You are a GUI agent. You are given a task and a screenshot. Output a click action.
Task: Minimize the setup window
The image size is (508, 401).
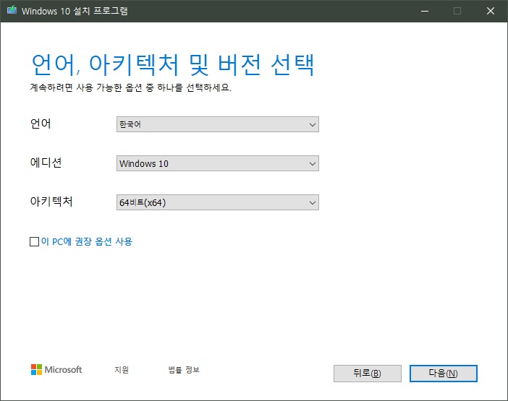point(425,11)
